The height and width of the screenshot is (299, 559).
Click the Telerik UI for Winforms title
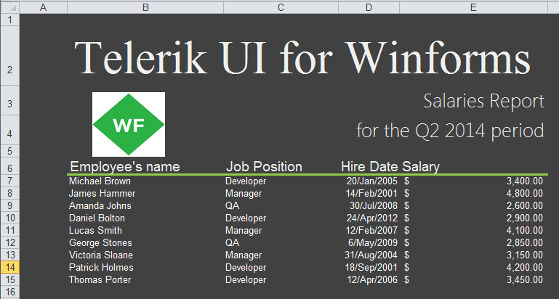coord(302,57)
